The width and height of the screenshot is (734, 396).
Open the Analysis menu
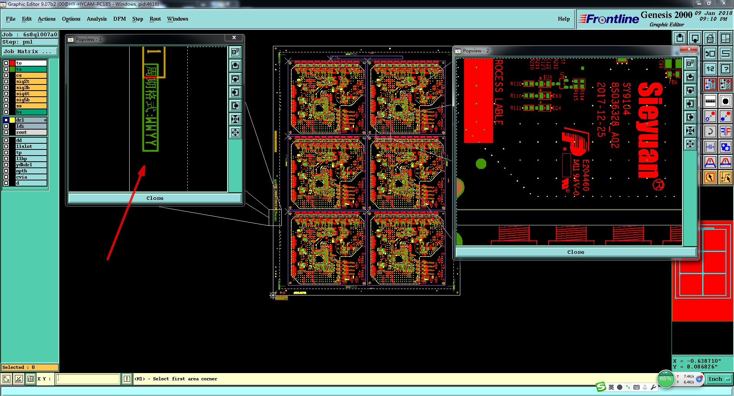pos(97,19)
